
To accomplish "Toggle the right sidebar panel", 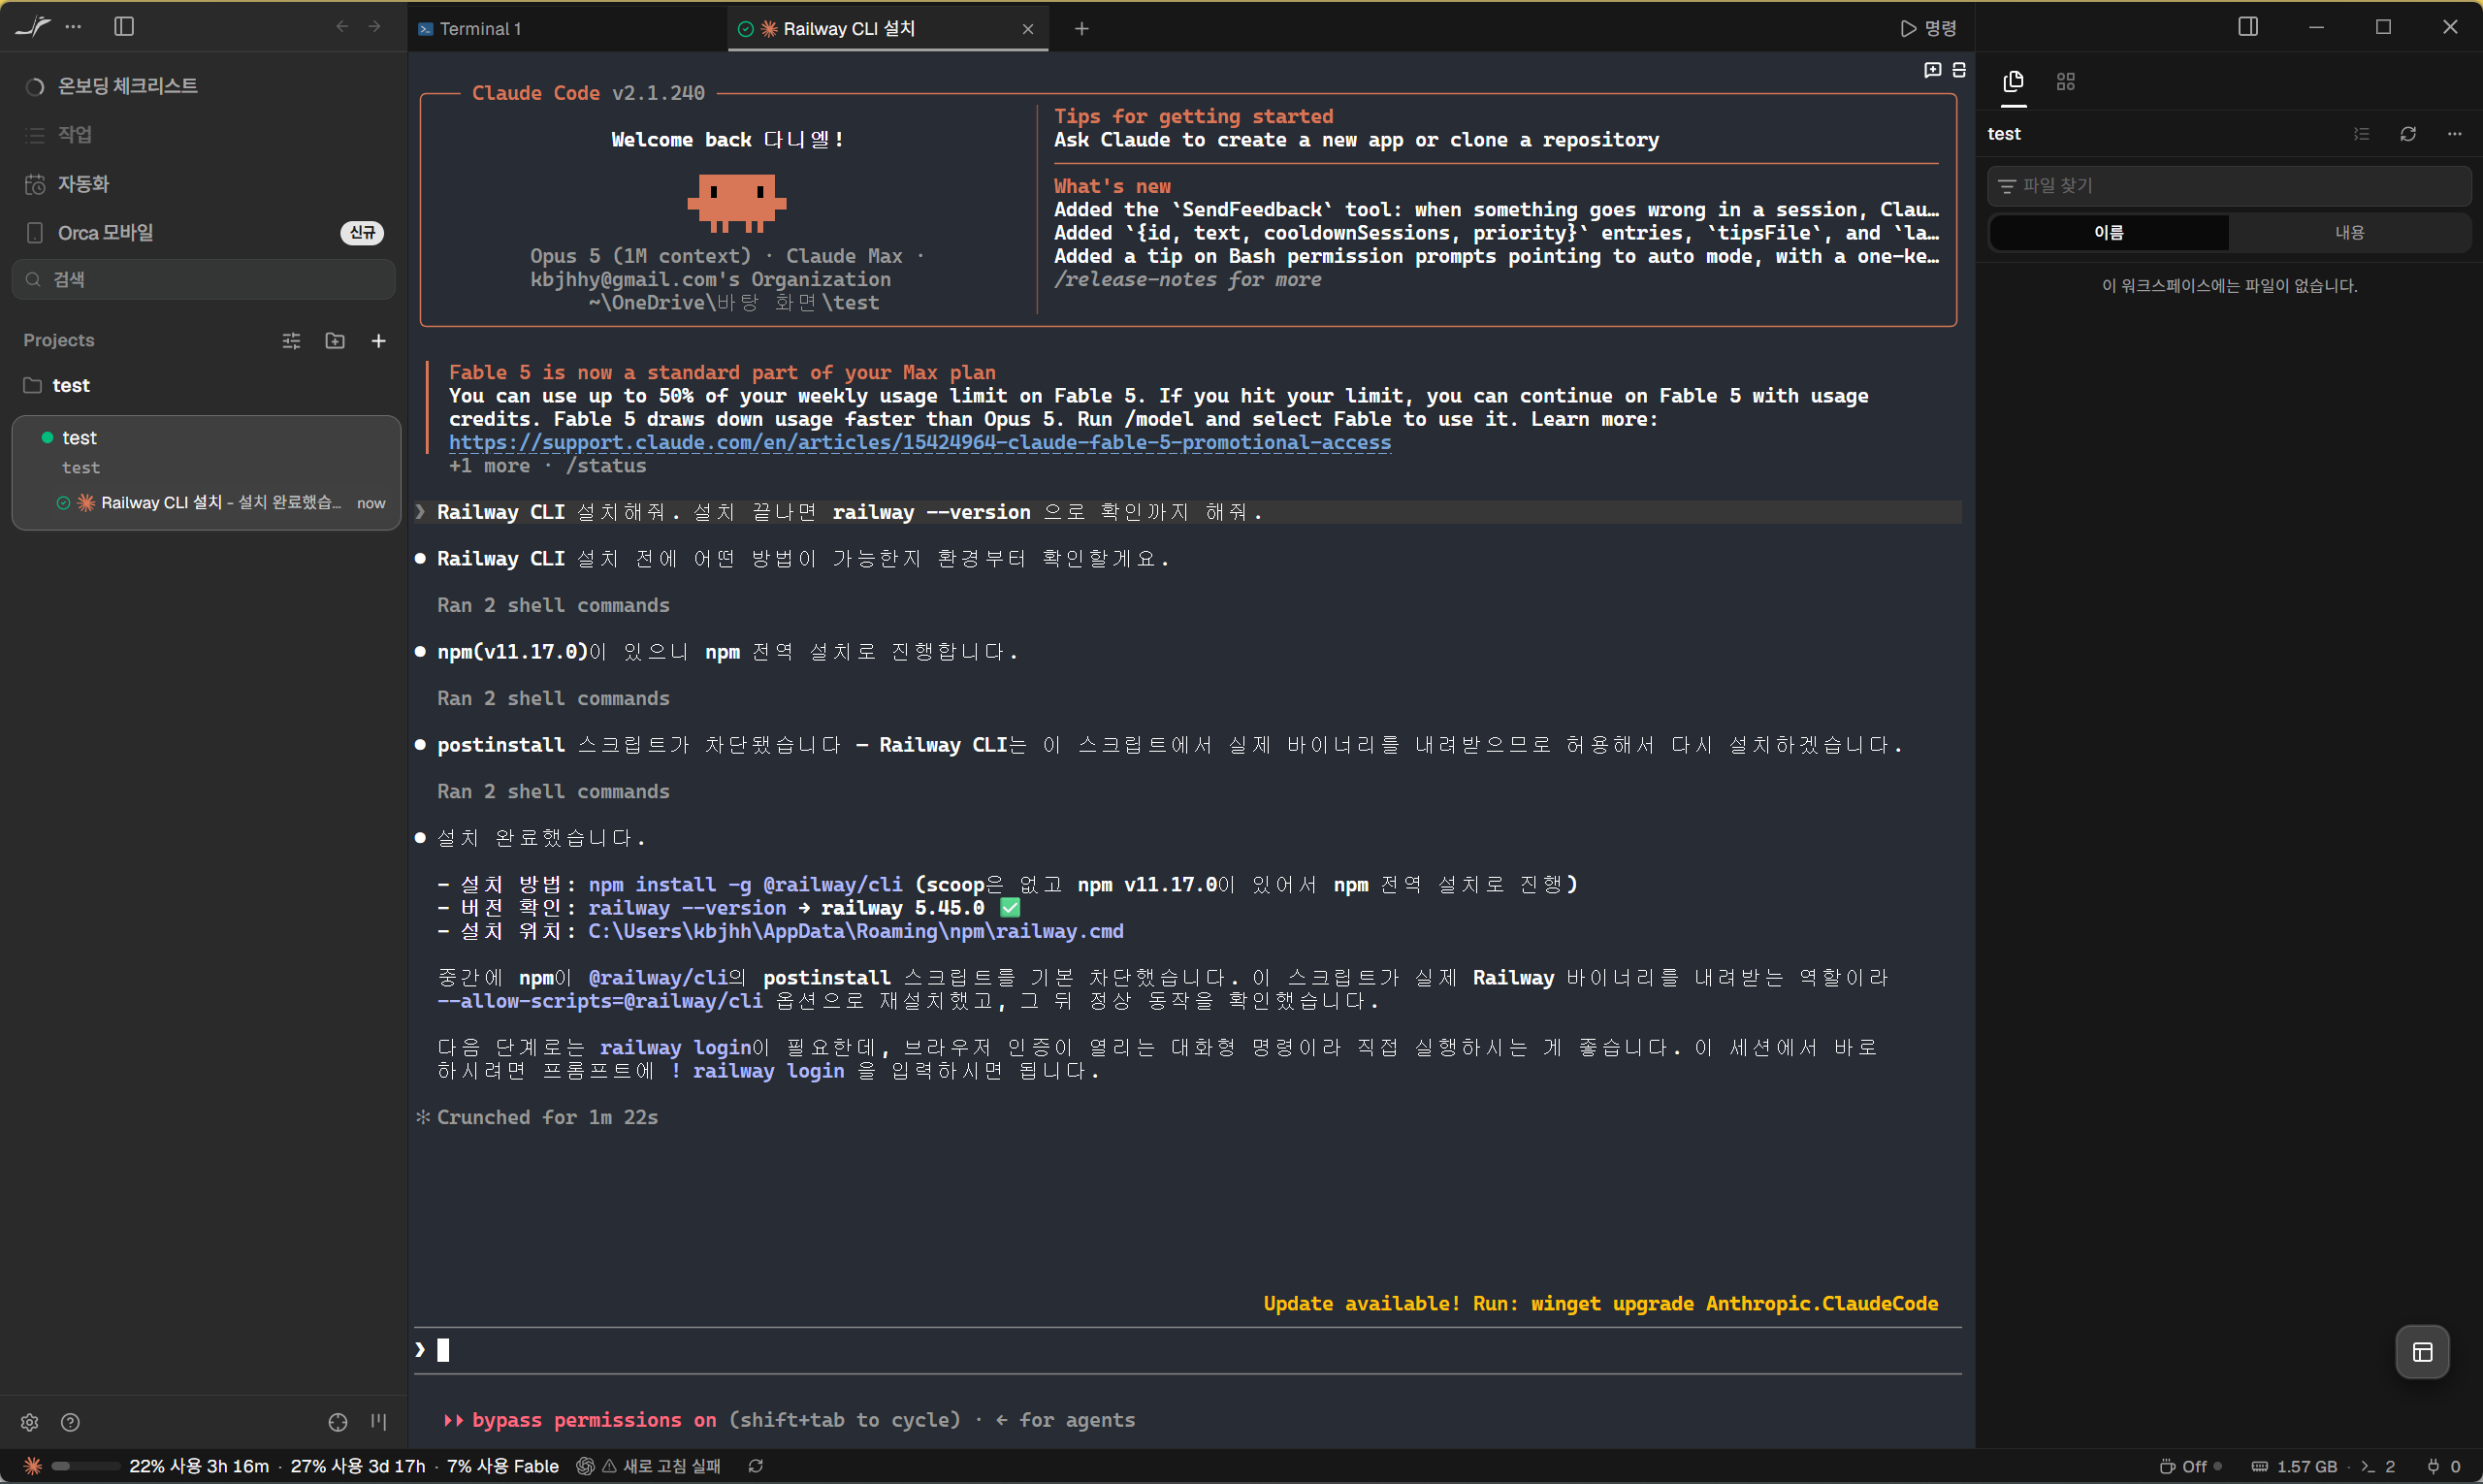I will (2248, 27).
